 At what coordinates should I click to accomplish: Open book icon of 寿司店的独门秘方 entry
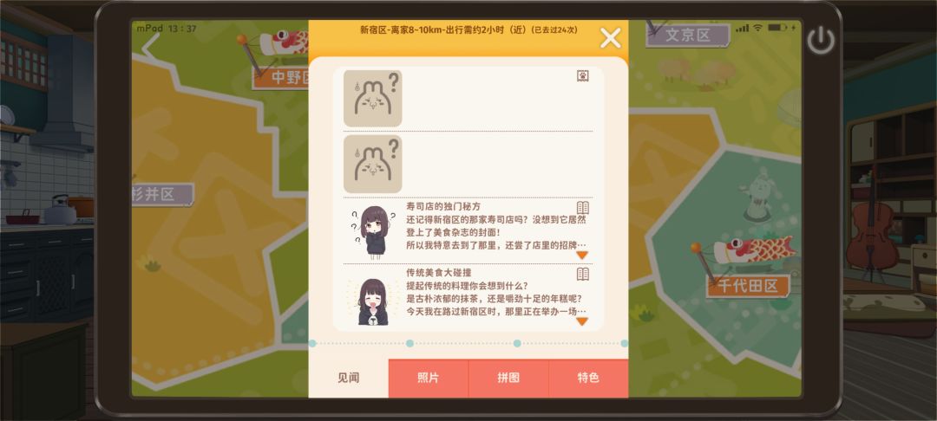(x=583, y=207)
